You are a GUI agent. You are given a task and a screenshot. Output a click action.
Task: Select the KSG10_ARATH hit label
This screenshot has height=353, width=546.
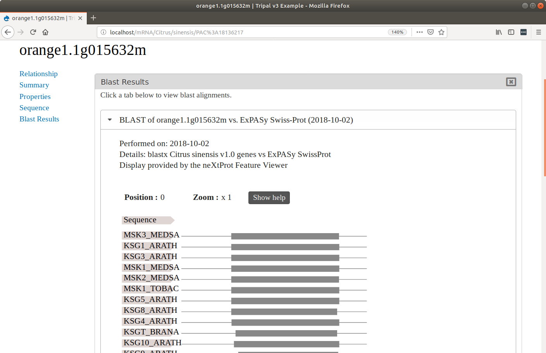click(152, 343)
